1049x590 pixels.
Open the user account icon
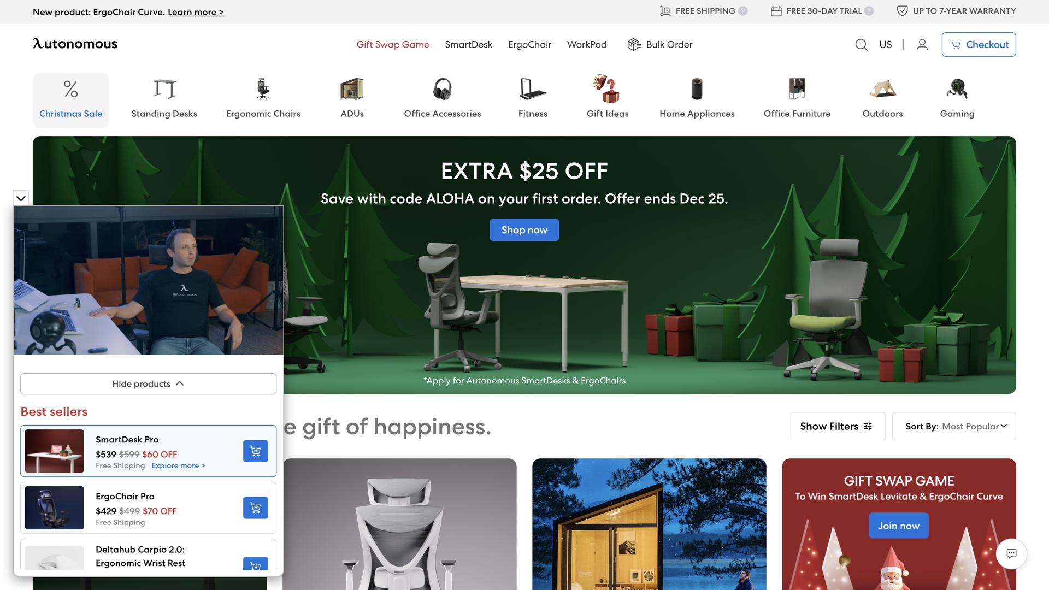click(x=922, y=45)
